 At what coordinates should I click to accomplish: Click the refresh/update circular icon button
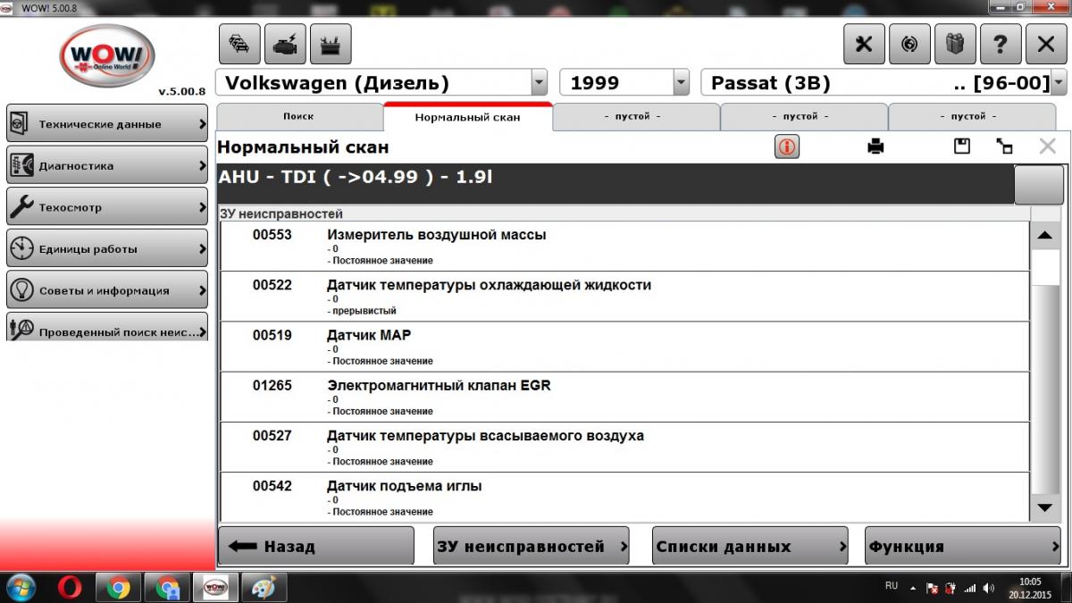(909, 44)
